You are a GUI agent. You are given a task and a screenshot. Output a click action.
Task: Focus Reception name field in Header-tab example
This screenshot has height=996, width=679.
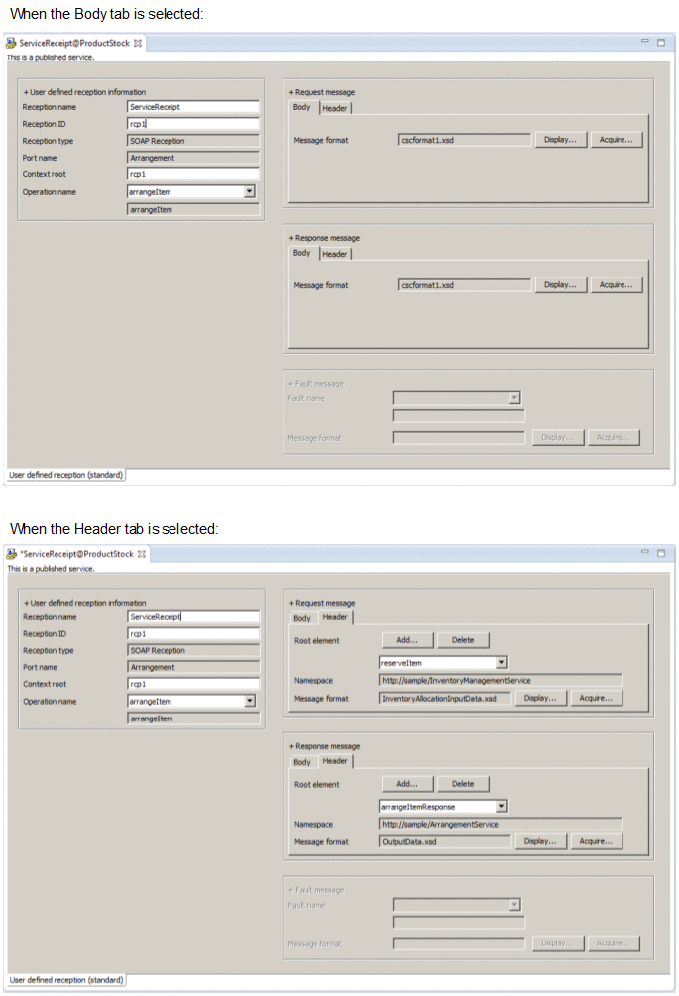click(x=193, y=616)
